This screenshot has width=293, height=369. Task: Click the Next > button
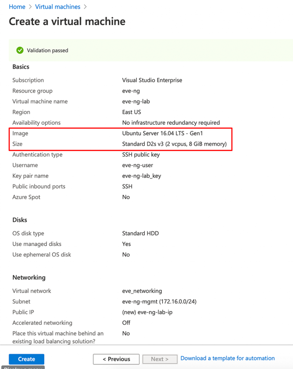tap(159, 359)
